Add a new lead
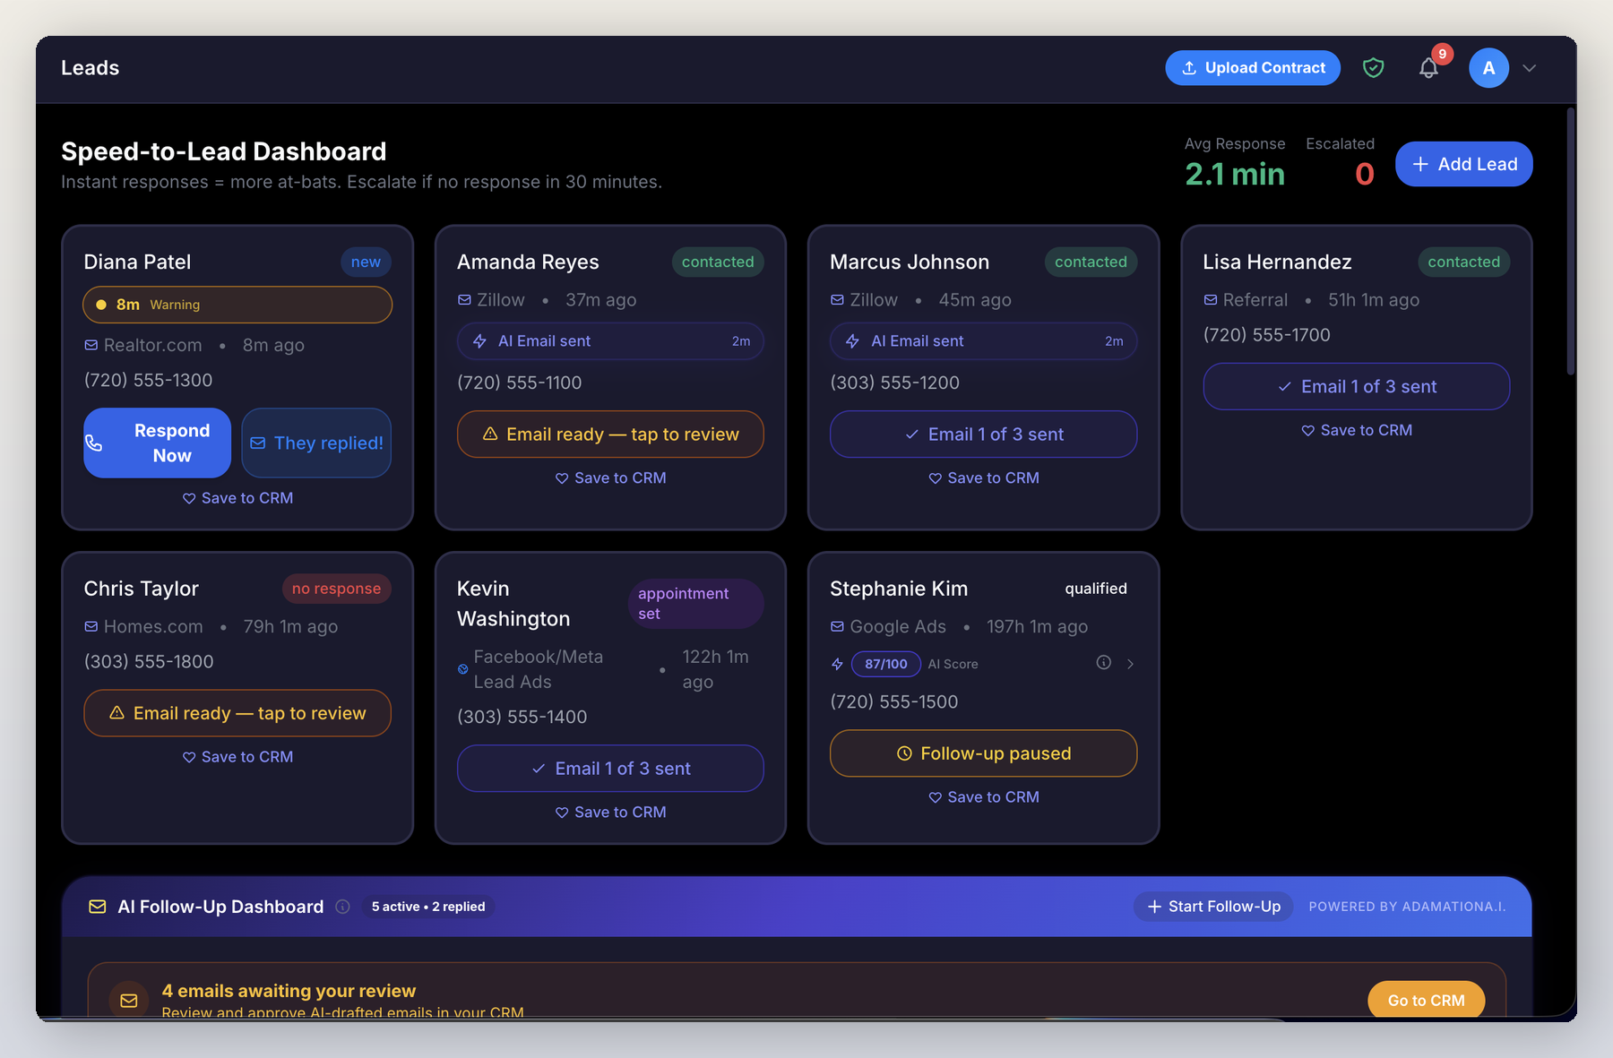 [x=1462, y=164]
